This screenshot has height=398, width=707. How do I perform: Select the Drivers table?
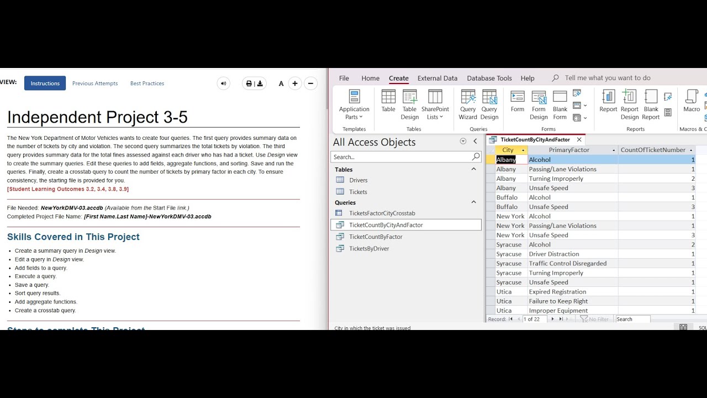click(x=406, y=180)
